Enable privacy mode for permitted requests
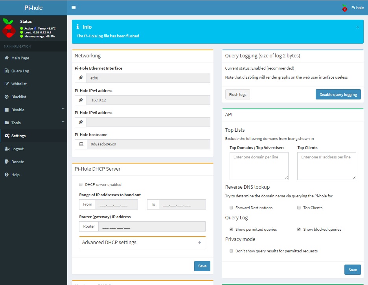Screen dimensions: 368x285 (x=231, y=251)
